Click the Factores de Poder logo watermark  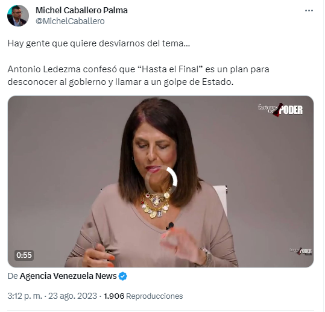point(280,109)
